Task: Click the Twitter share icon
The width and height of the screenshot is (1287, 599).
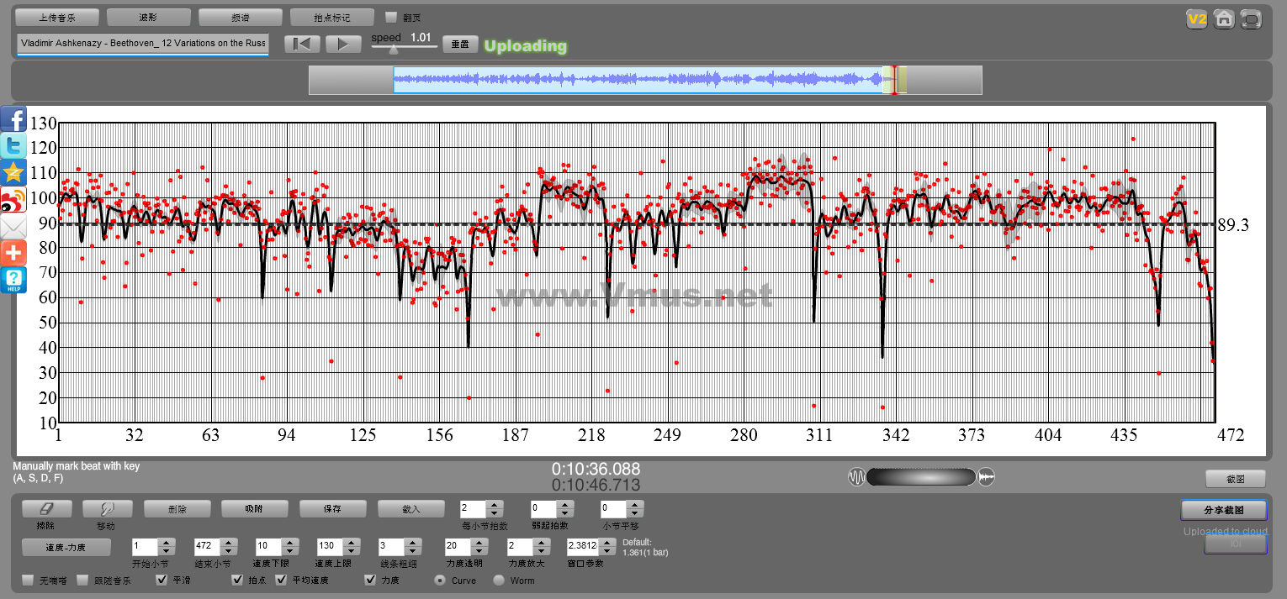Action: (x=13, y=146)
